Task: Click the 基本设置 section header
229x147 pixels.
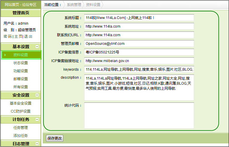Action: click(x=21, y=47)
